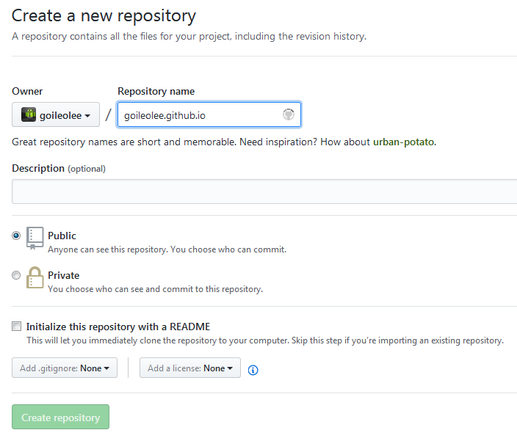
Task: Click the Description (optional) label
Action: 59,168
